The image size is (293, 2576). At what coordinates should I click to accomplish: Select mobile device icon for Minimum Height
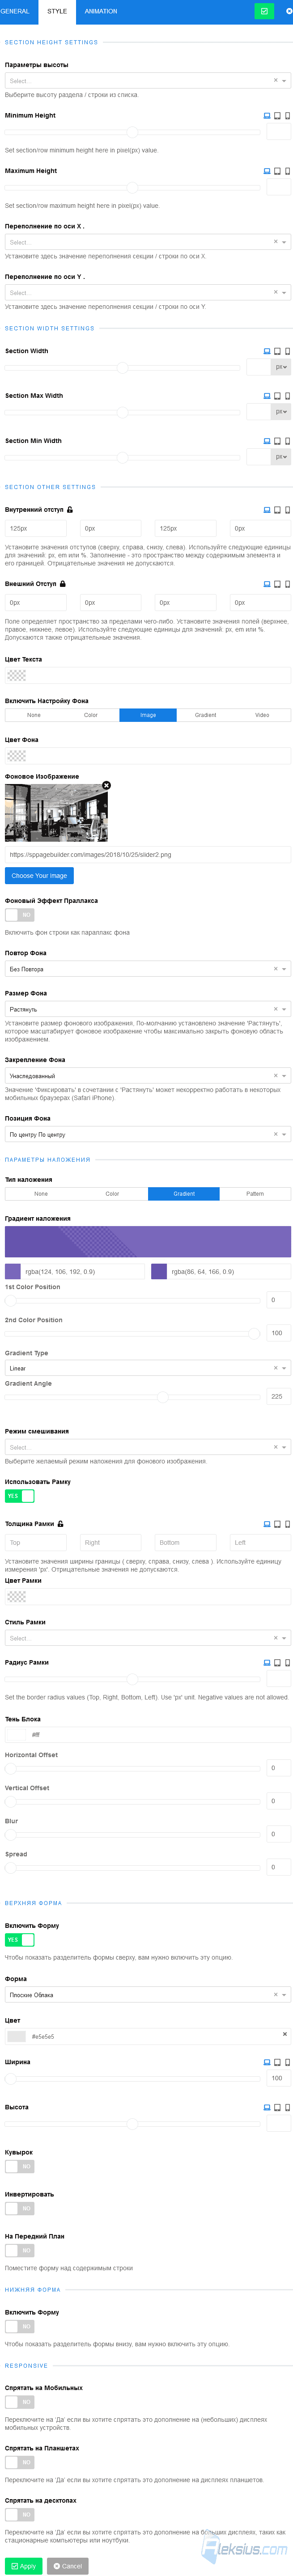pos(288,116)
